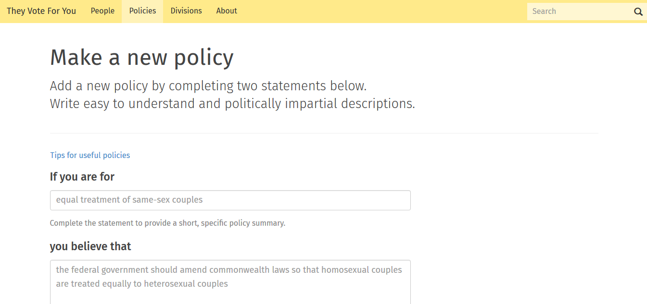The height and width of the screenshot is (304, 647).
Task: Focus the Search box in the header
Action: pyautogui.click(x=580, y=12)
